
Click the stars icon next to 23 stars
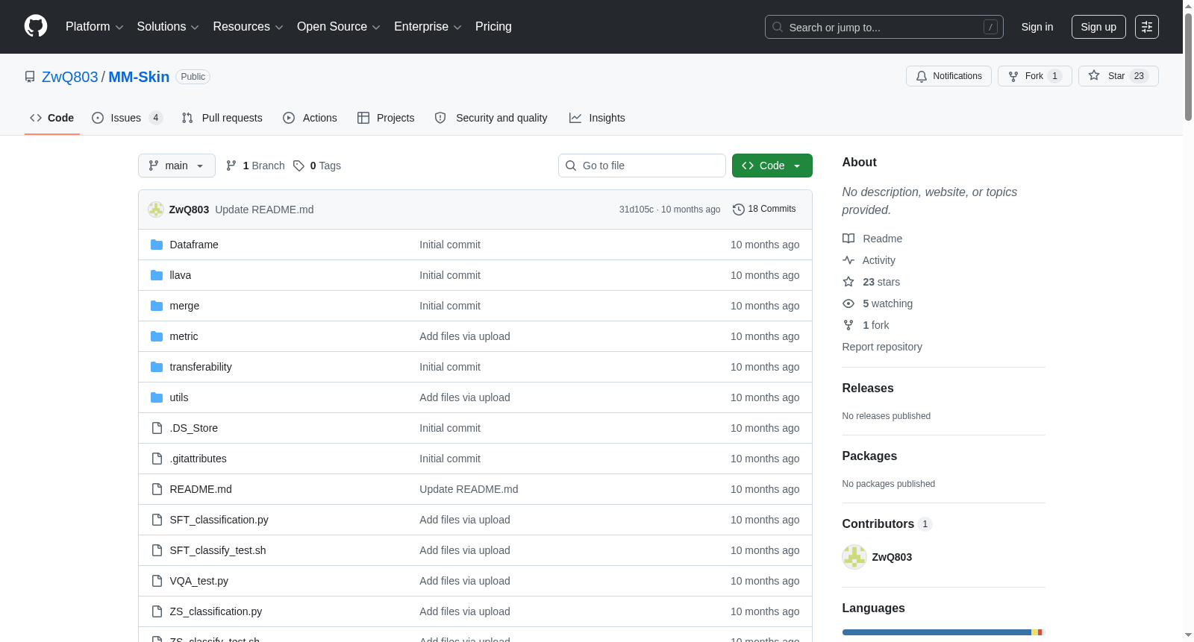point(848,282)
